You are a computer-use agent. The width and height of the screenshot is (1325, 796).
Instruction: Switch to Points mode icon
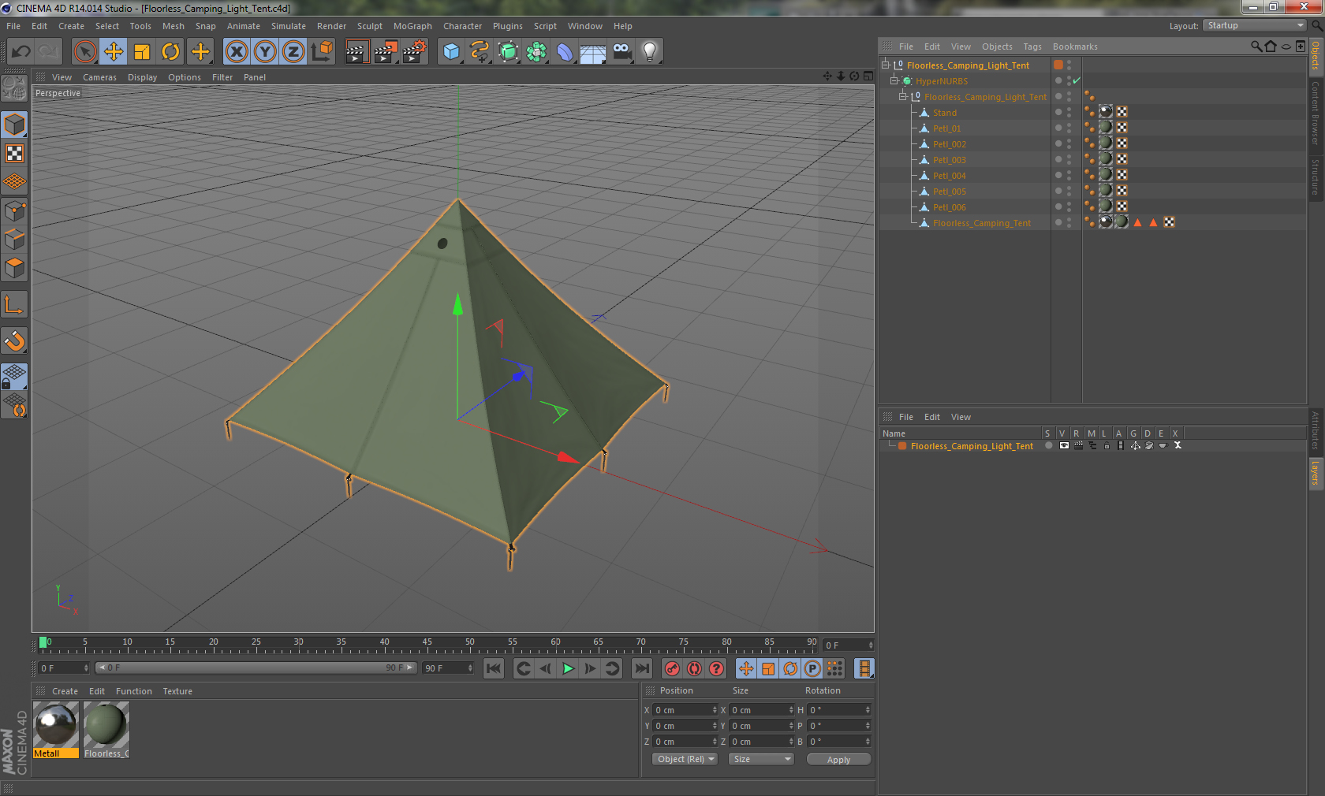(14, 211)
